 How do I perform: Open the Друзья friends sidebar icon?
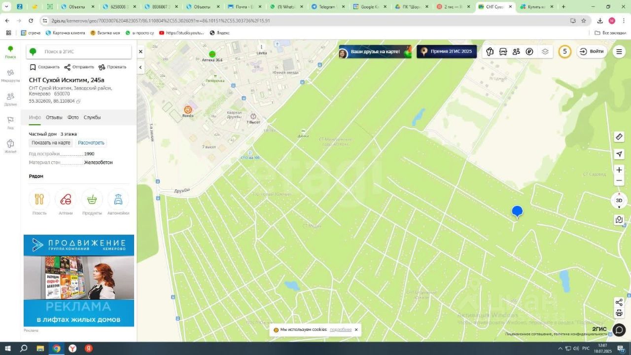10,99
